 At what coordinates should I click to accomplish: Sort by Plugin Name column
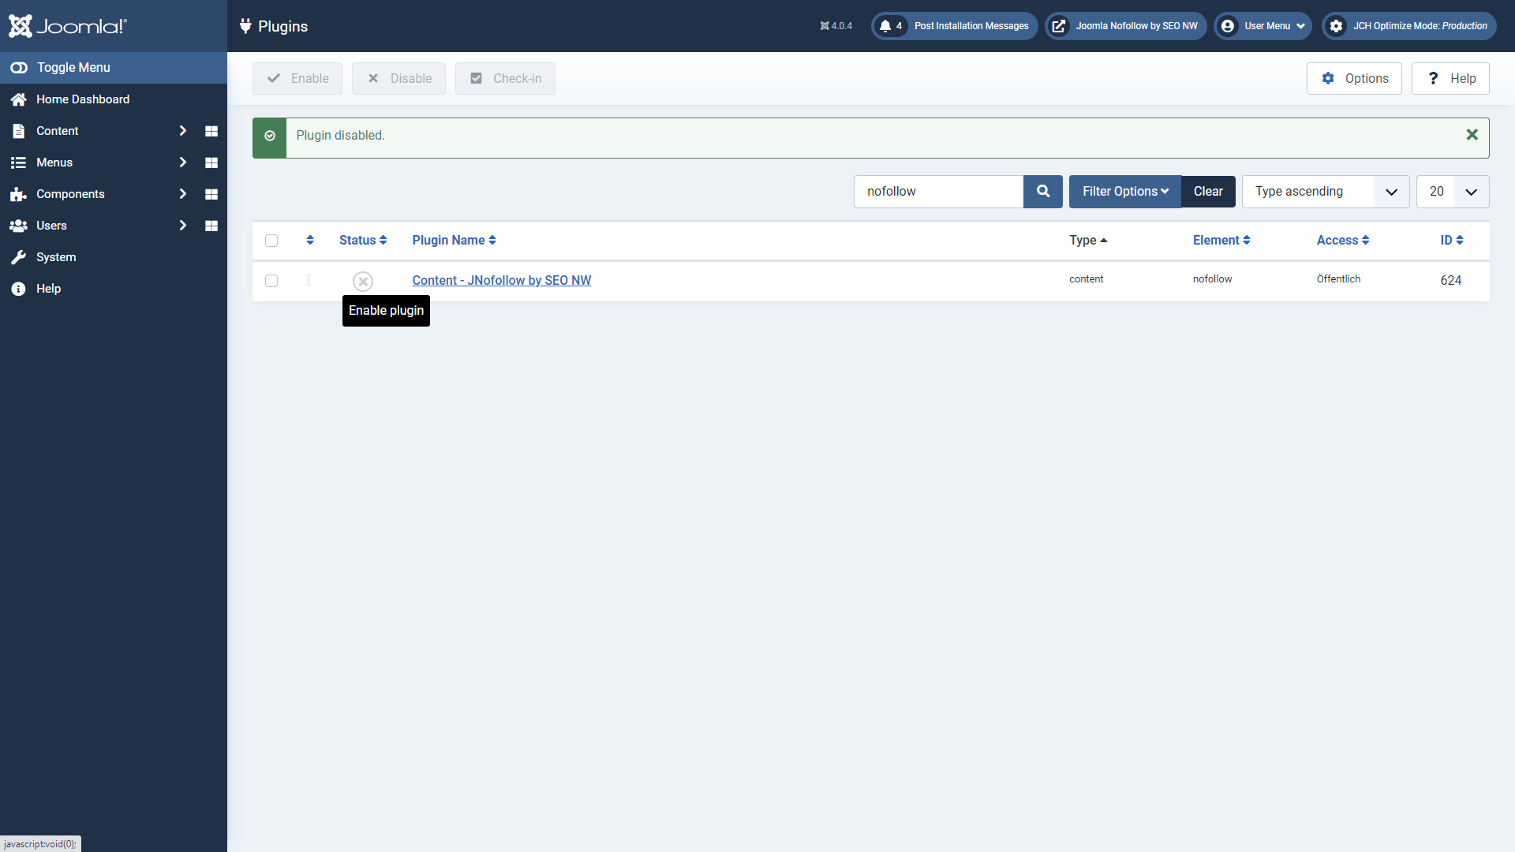pos(454,240)
